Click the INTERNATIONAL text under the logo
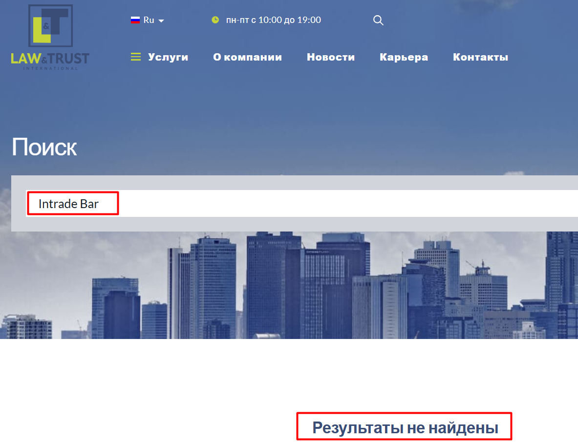 pyautogui.click(x=50, y=68)
